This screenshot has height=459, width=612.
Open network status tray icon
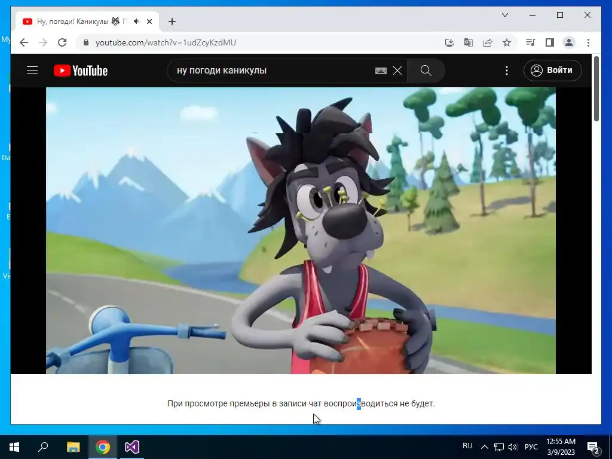coord(499,447)
